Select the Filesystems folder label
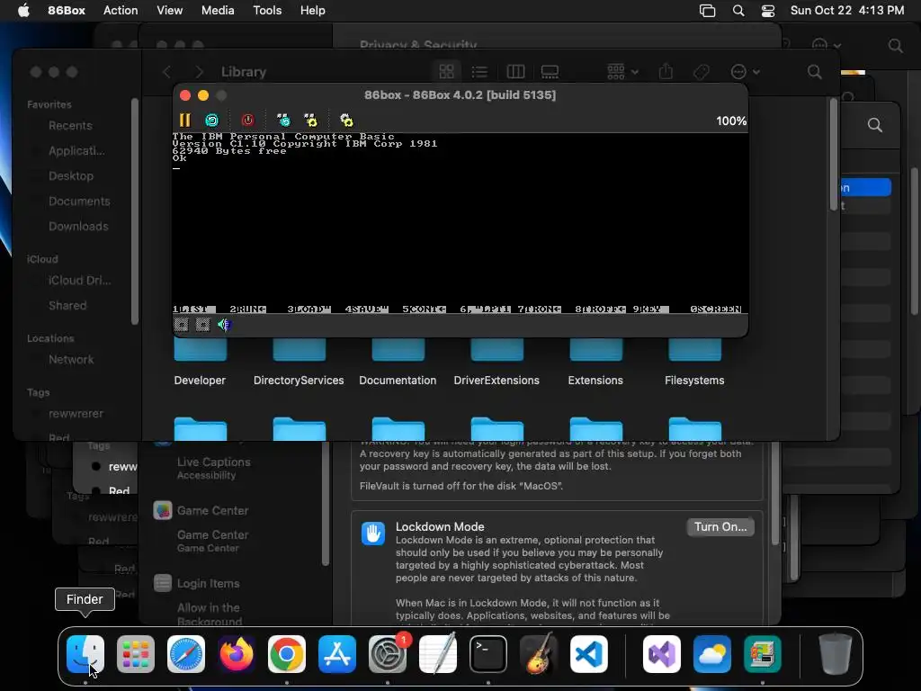 click(x=694, y=381)
